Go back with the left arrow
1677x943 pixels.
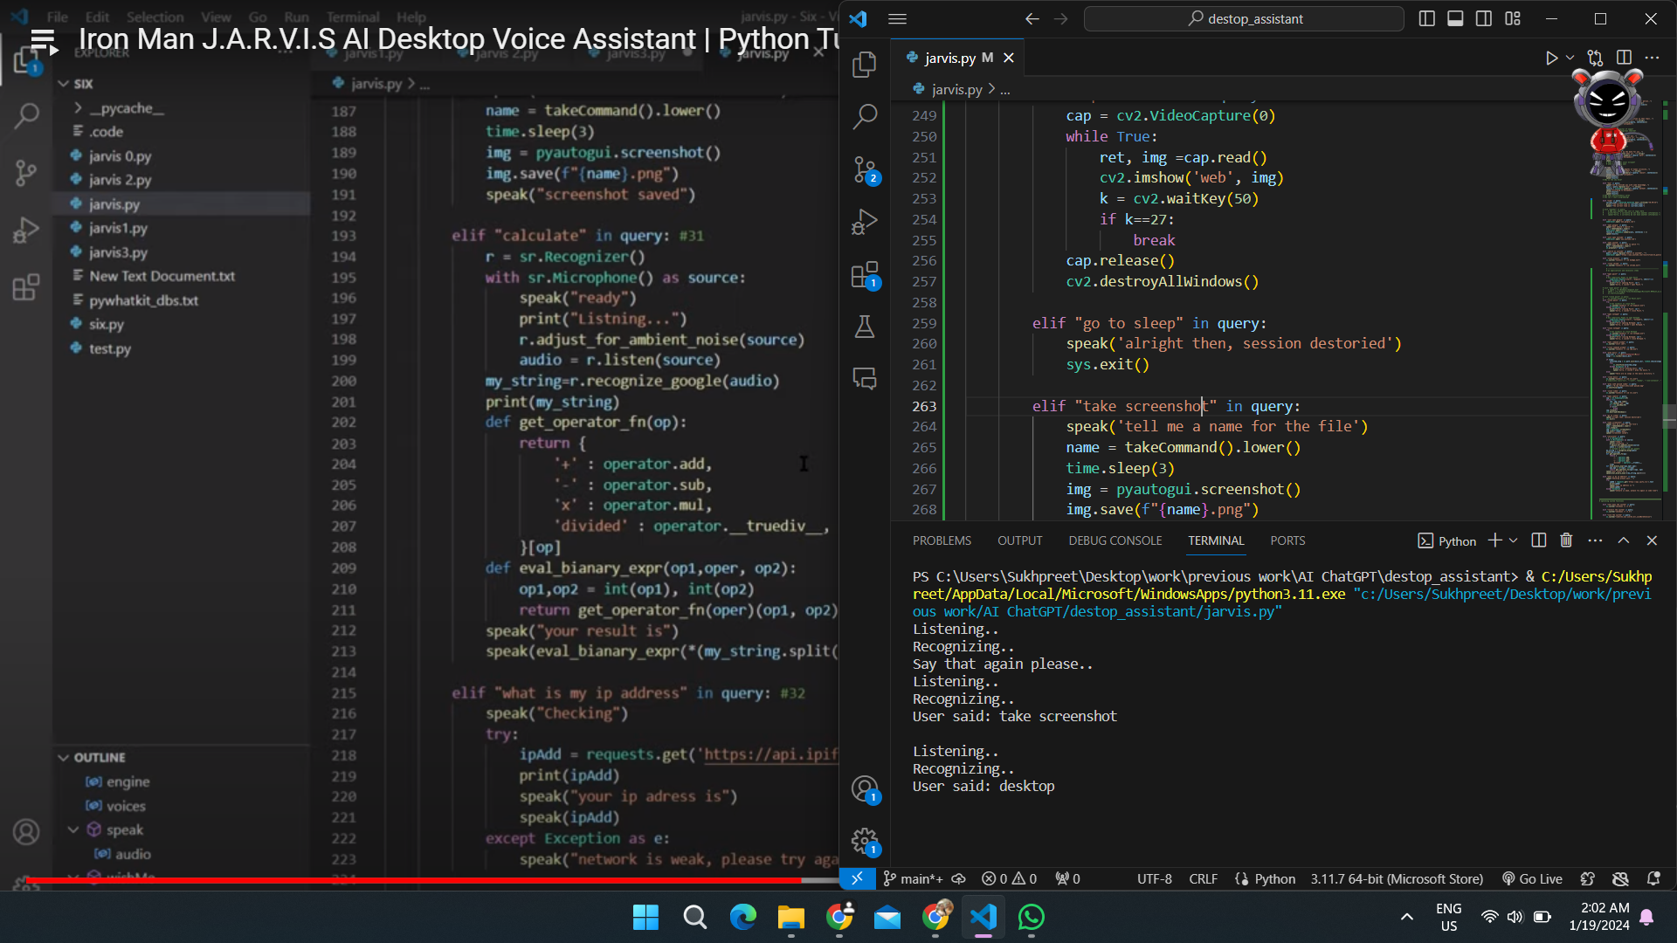pyautogui.click(x=1032, y=18)
